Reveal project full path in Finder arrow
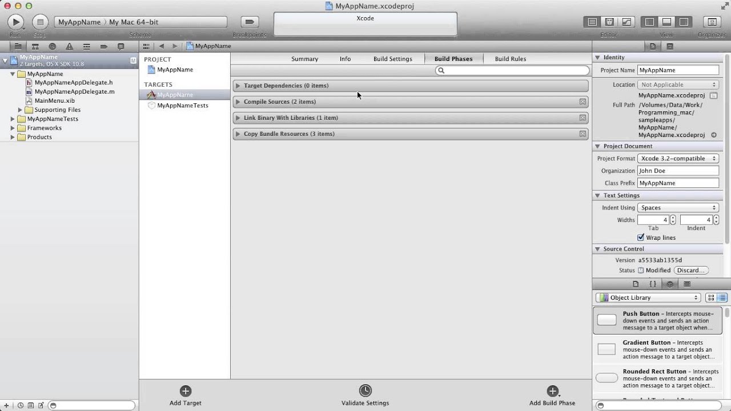731x411 pixels. click(x=714, y=135)
